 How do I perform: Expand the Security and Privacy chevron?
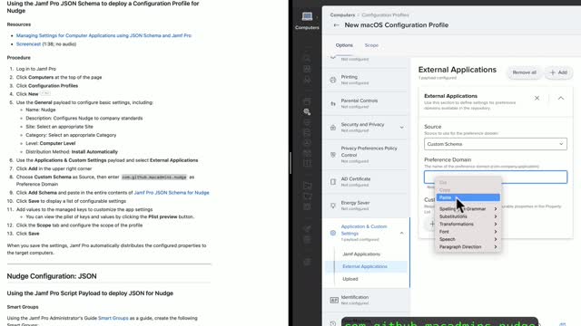click(401, 128)
